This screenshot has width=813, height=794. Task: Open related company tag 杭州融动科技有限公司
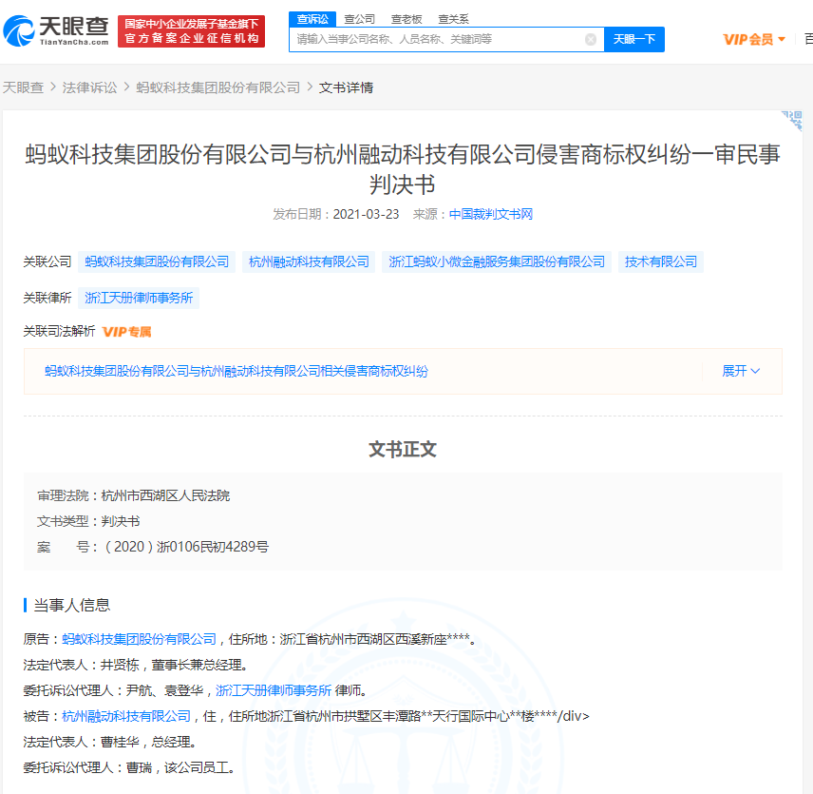coord(309,262)
